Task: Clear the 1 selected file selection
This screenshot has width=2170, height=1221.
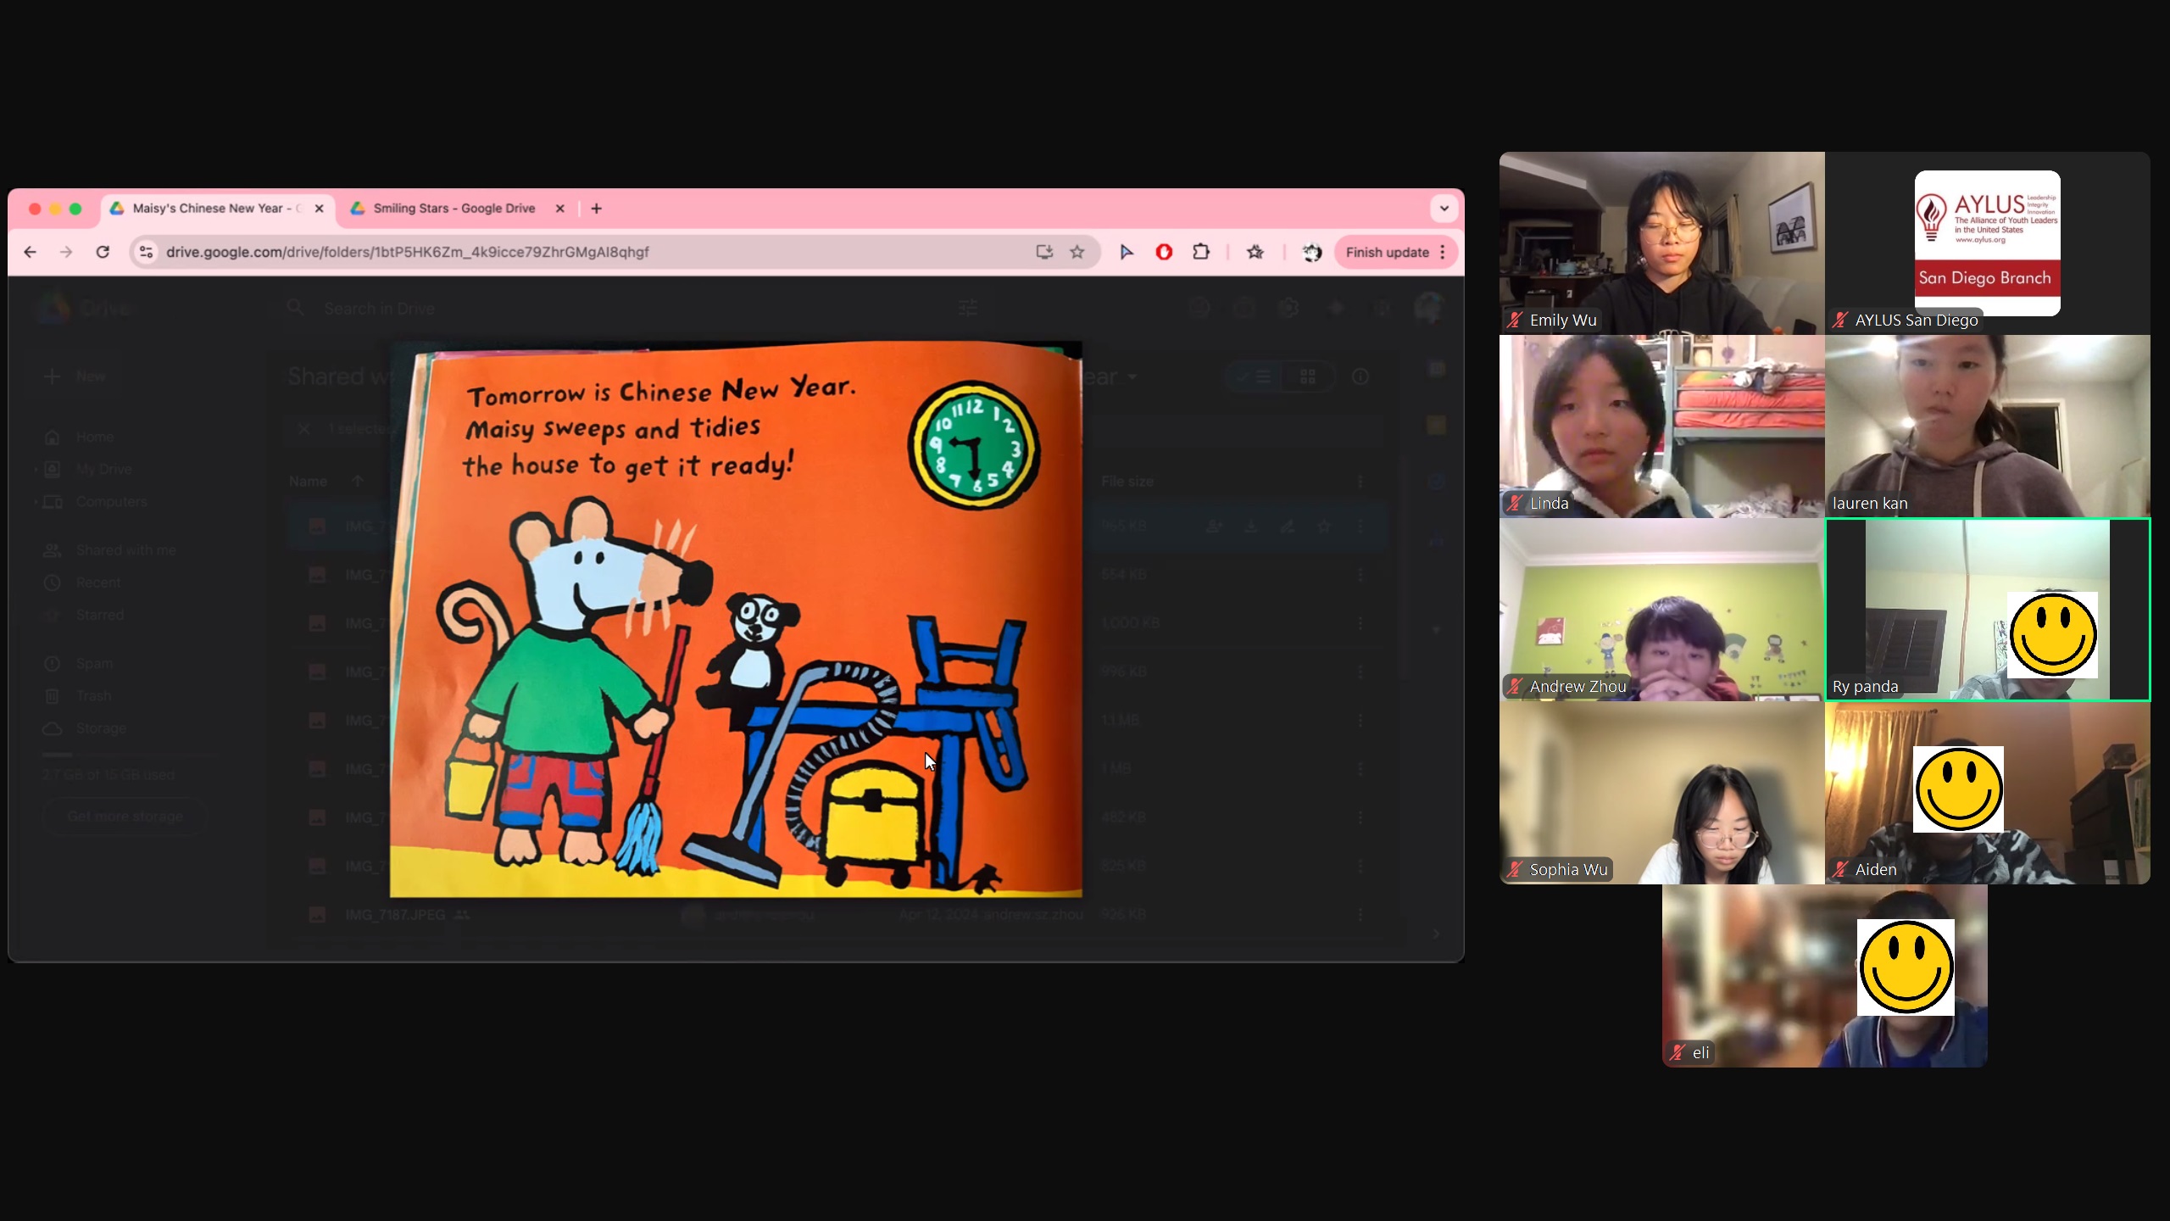Action: click(x=303, y=429)
